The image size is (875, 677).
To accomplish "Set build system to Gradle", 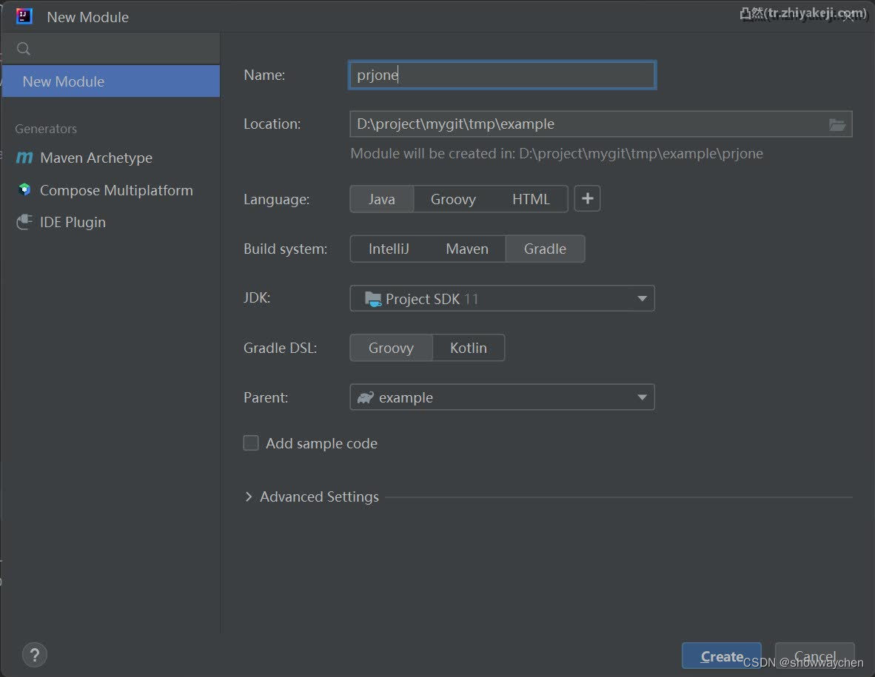I will coord(545,249).
